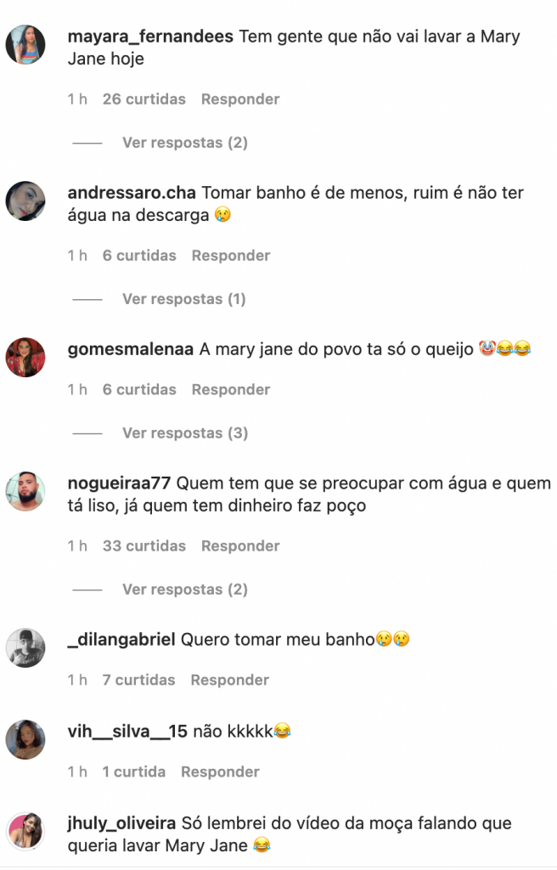Show the single reply to andressaro.cha
557x870 pixels.
click(x=183, y=299)
